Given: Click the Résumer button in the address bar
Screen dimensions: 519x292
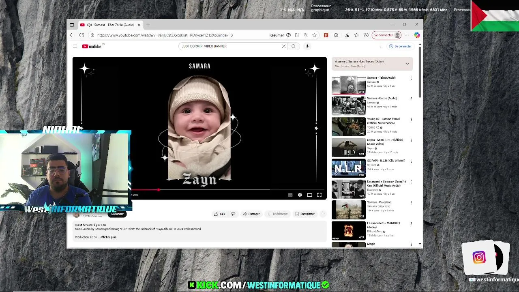Looking at the screenshot, I should [x=277, y=35].
